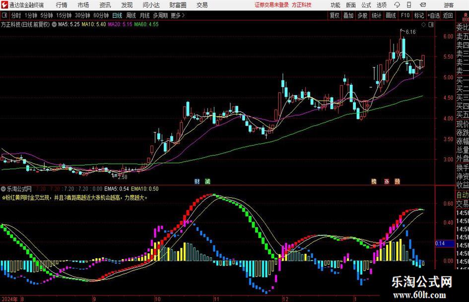Open the 资讯 menu
Image resolution: width=469 pixels, height=302 pixels.
pyautogui.click(x=105, y=5)
